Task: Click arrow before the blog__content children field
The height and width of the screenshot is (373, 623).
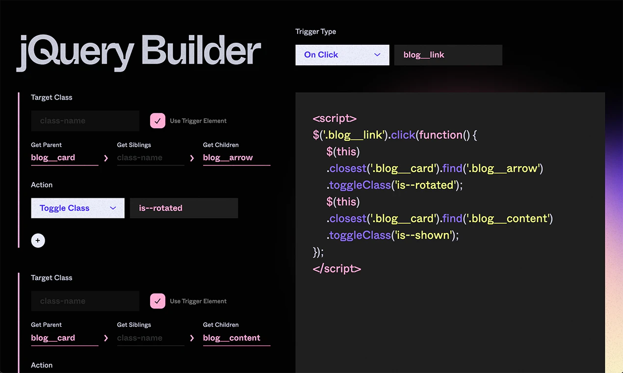Action: [x=192, y=338]
